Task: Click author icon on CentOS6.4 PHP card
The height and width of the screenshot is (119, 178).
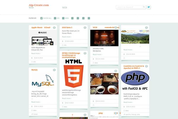Action: click(x=124, y=107)
